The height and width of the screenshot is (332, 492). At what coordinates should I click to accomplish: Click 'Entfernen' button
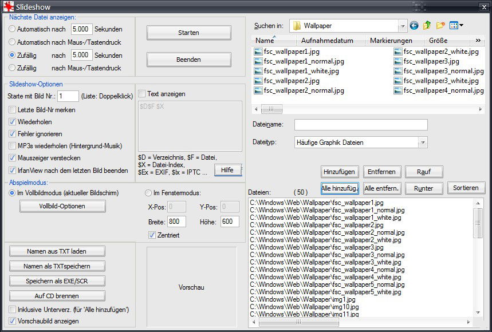click(x=381, y=172)
